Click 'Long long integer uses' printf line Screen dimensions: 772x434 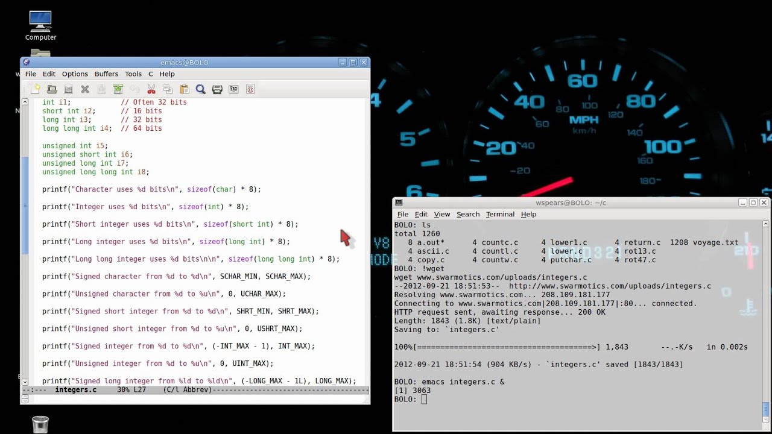pyautogui.click(x=191, y=259)
